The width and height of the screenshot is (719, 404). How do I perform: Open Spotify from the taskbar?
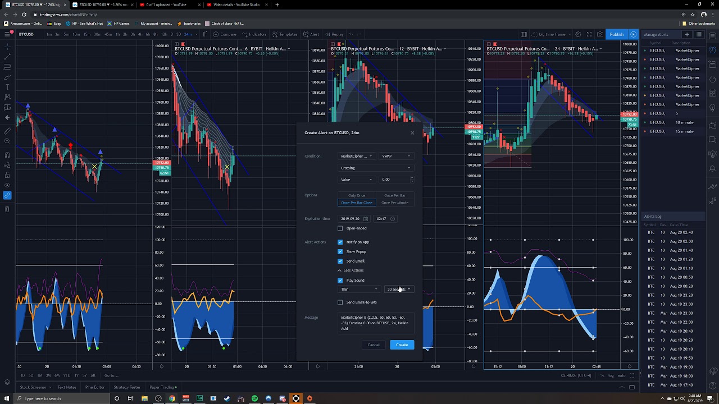[x=254, y=398]
